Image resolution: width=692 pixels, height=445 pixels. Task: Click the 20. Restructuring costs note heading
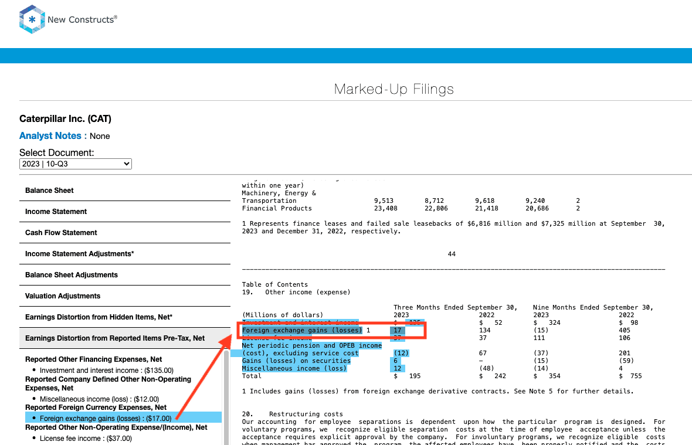point(292,414)
